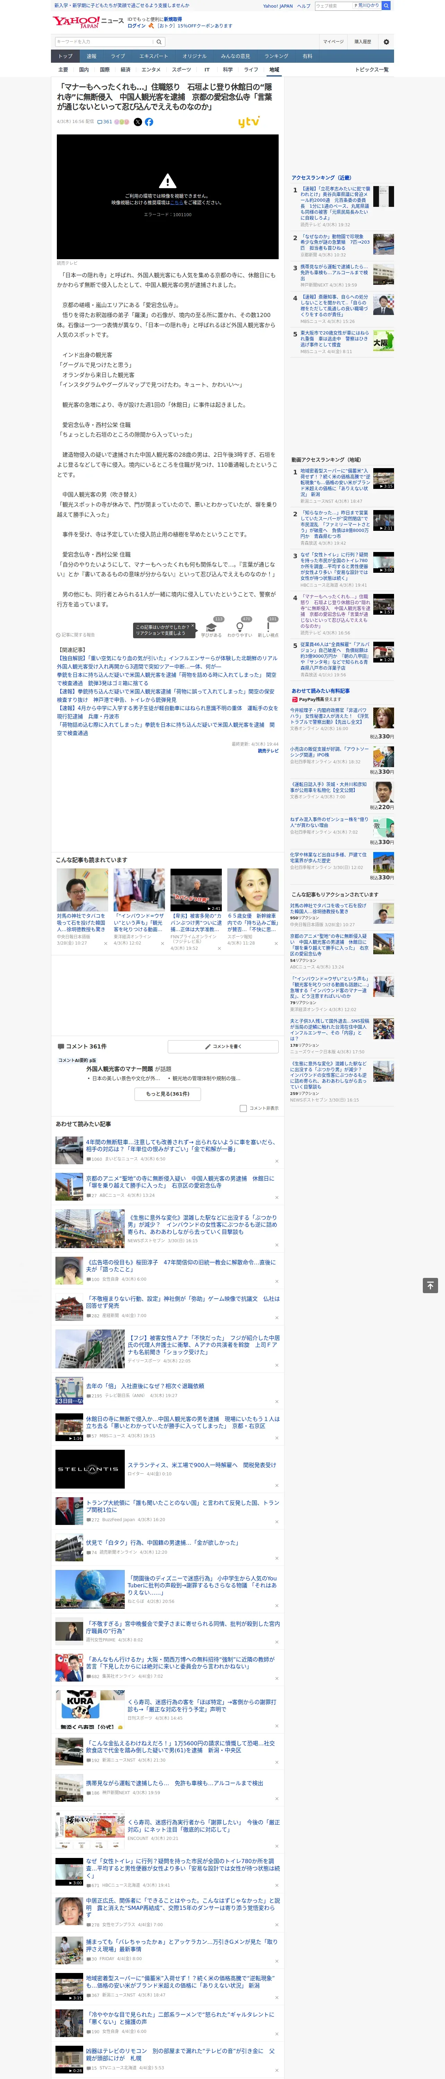The width and height of the screenshot is (445, 2079).
Task: Click the ヘルプ link in header
Action: tap(304, 6)
